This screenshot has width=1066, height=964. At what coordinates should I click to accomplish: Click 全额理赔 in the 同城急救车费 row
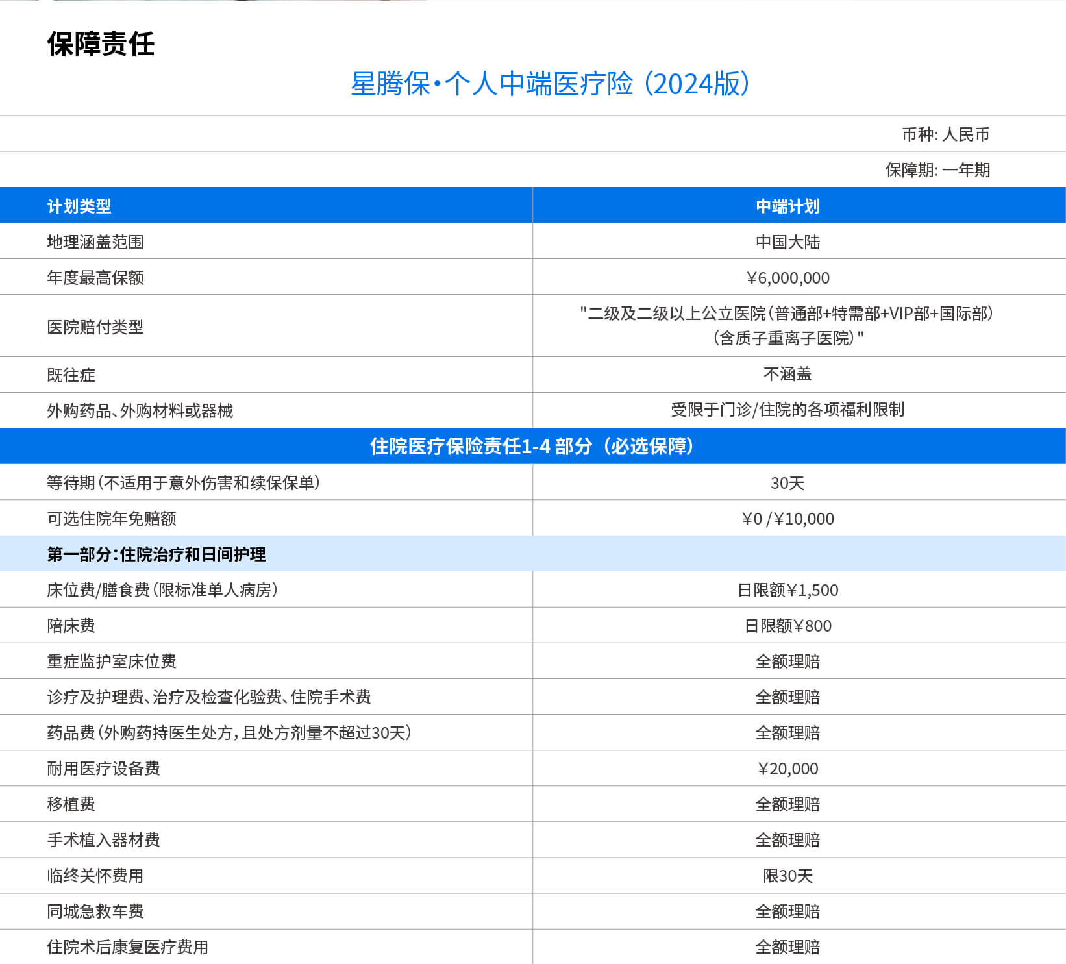[788, 911]
